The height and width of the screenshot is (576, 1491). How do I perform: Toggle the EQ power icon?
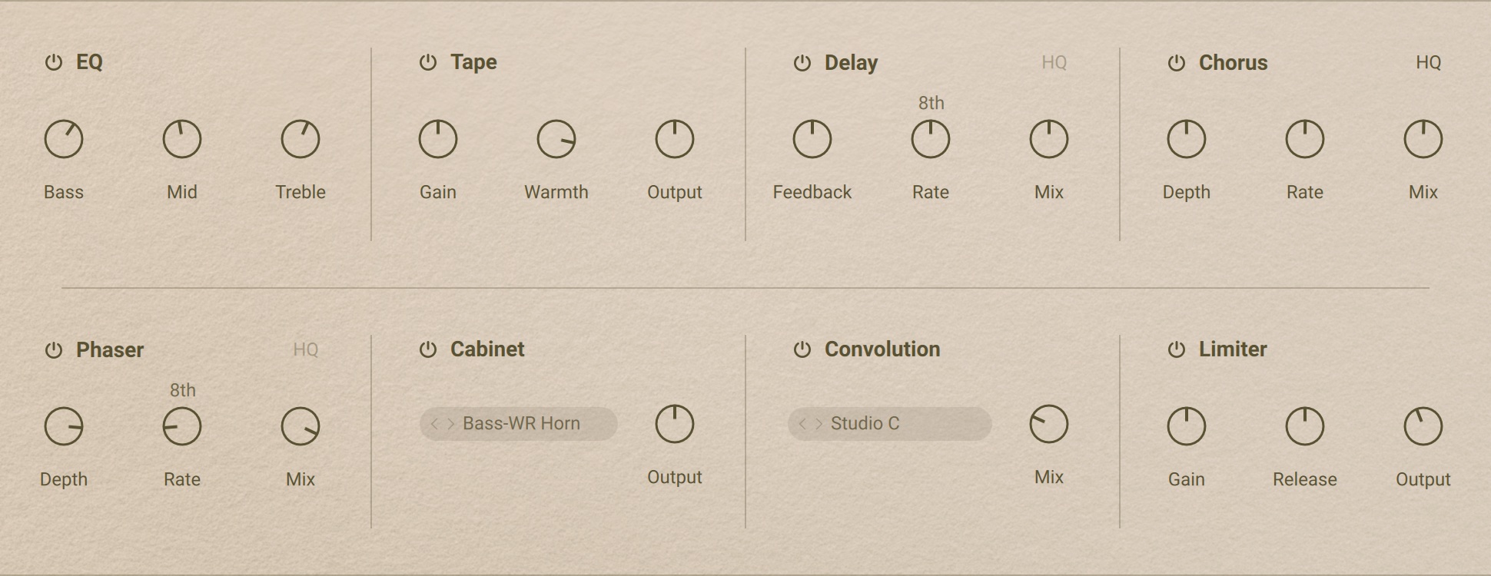tap(53, 63)
